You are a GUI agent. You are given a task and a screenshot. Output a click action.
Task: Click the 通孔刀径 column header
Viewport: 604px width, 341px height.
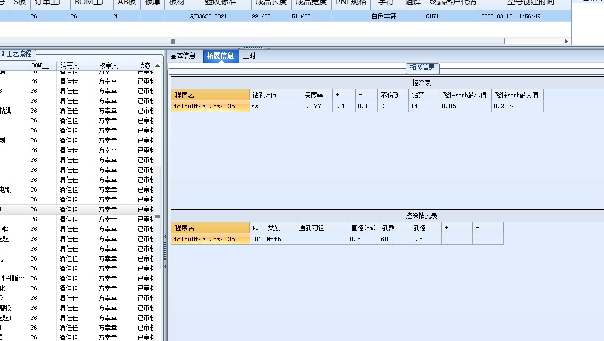pyautogui.click(x=322, y=228)
